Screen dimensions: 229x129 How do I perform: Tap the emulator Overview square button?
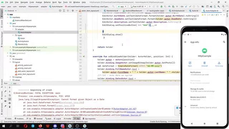217,124
